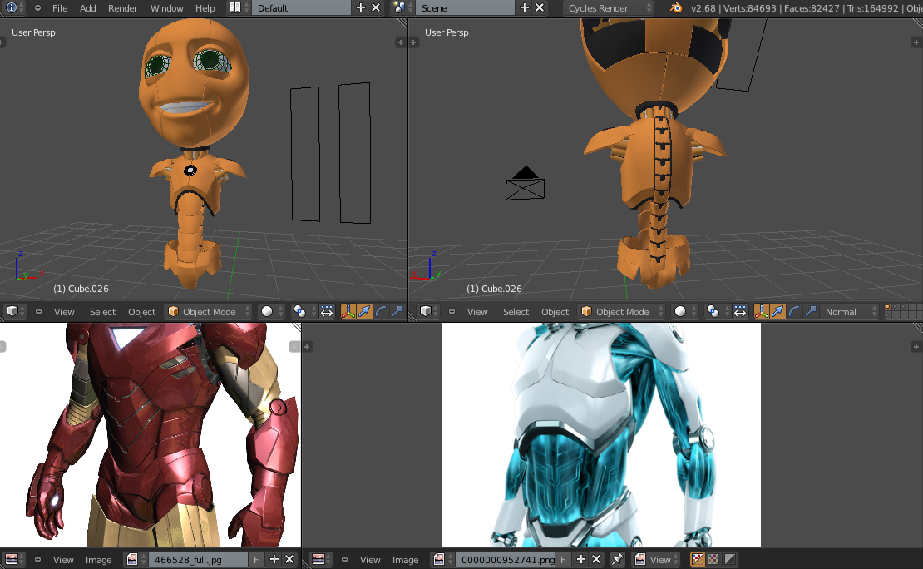Toggle scale manipulator in left viewport
The width and height of the screenshot is (923, 569).
click(x=397, y=312)
